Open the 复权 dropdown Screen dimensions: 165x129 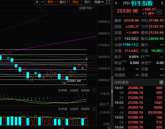tap(52, 2)
